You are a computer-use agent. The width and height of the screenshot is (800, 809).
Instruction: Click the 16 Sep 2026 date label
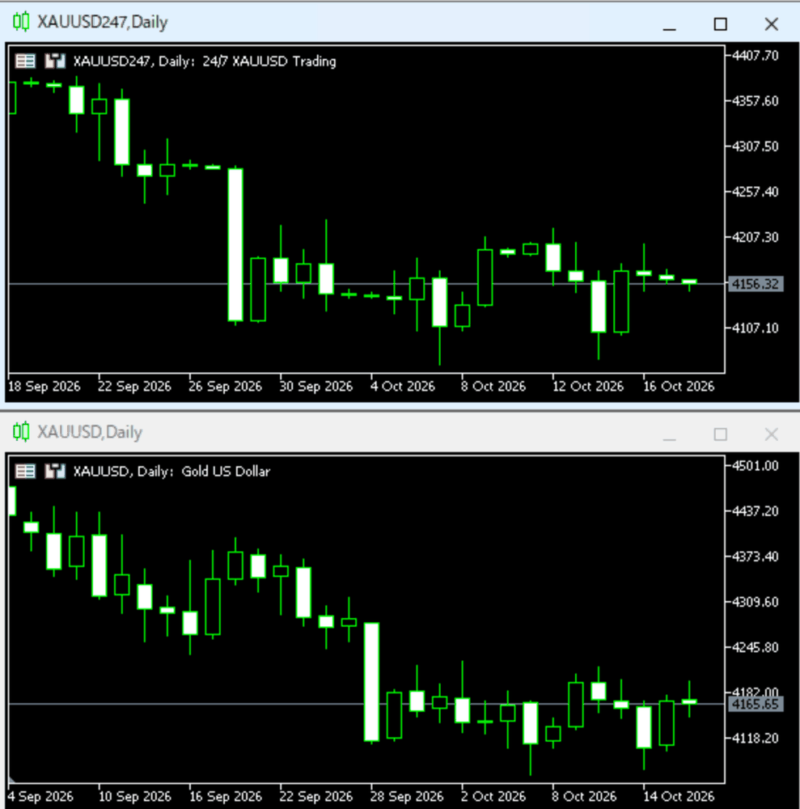click(226, 797)
